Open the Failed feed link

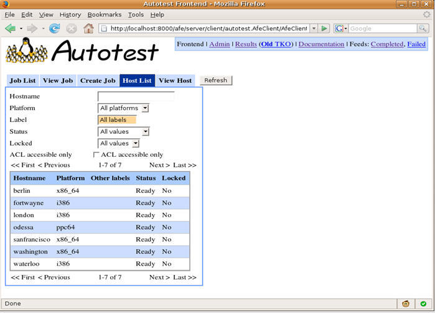tap(416, 44)
